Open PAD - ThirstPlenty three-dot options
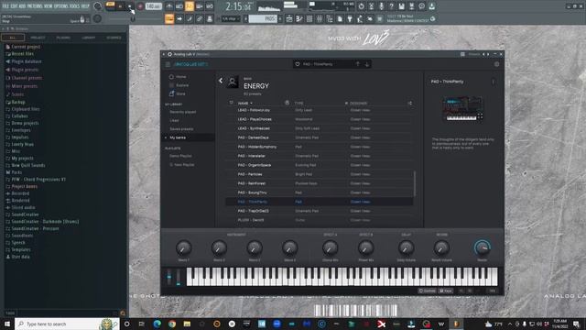 [x=494, y=82]
